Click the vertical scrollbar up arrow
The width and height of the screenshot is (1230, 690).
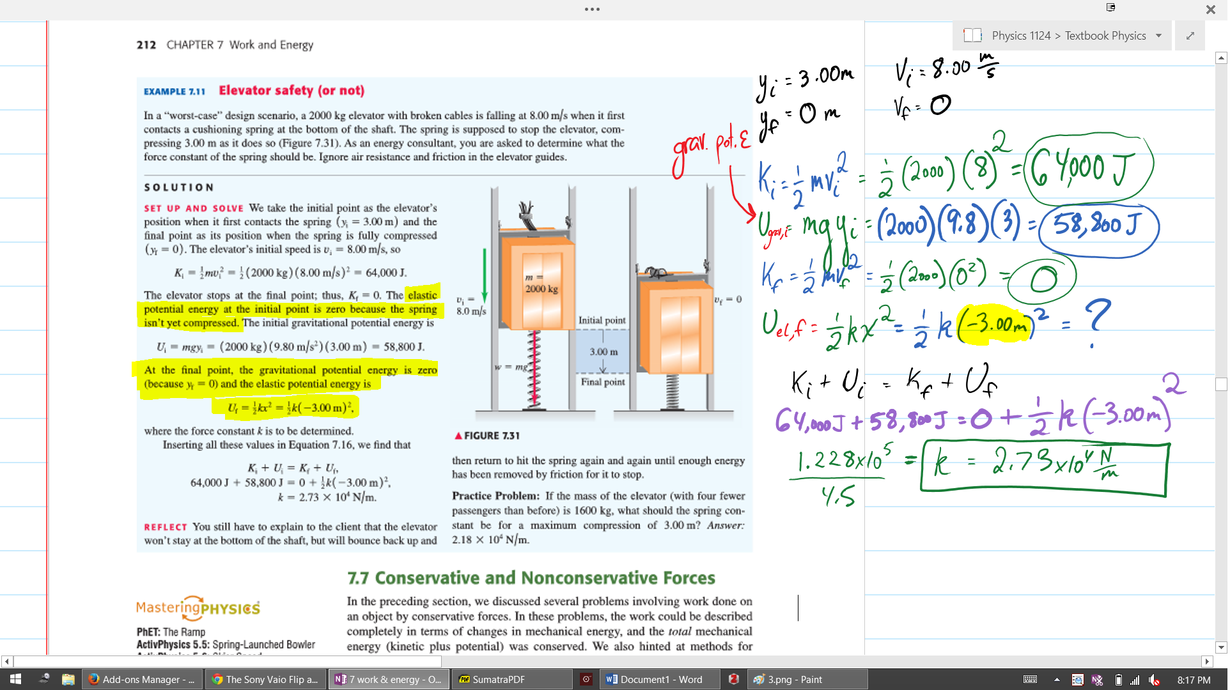tap(1221, 58)
